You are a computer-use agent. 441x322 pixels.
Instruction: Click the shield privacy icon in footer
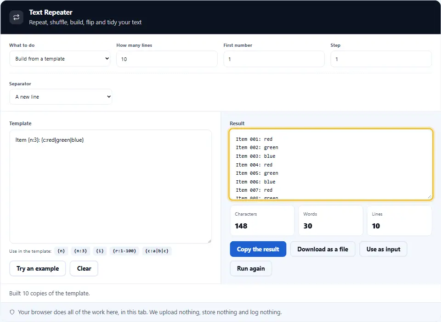point(12,312)
